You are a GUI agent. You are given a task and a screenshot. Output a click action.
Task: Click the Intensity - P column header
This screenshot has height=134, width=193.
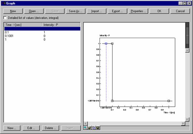(x=61, y=25)
